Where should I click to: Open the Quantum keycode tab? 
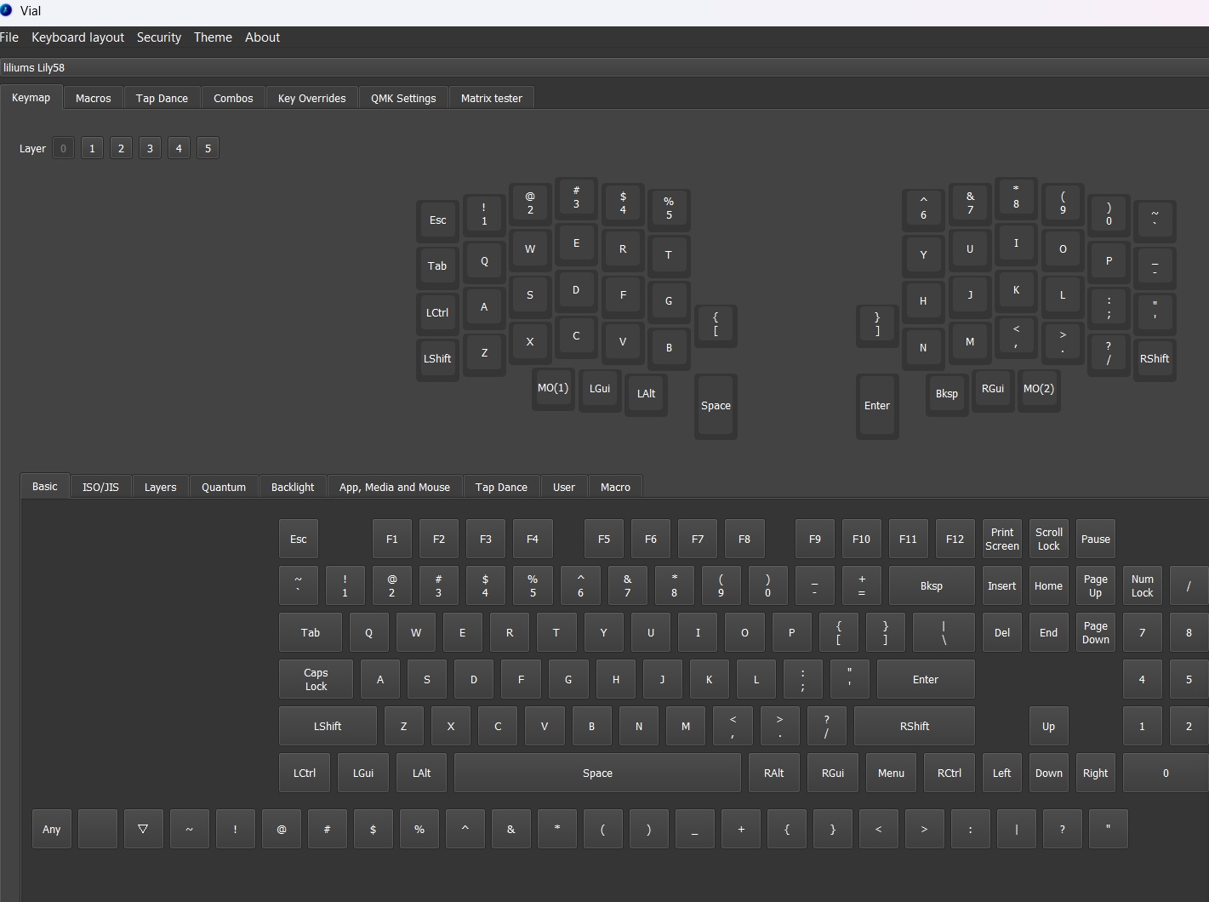tap(224, 488)
